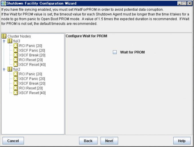
Task: Click the fuji3 node server icon
Action: click(10, 41)
